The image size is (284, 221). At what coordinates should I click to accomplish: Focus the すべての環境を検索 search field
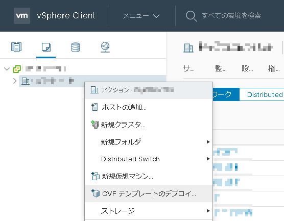pyautogui.click(x=231, y=15)
